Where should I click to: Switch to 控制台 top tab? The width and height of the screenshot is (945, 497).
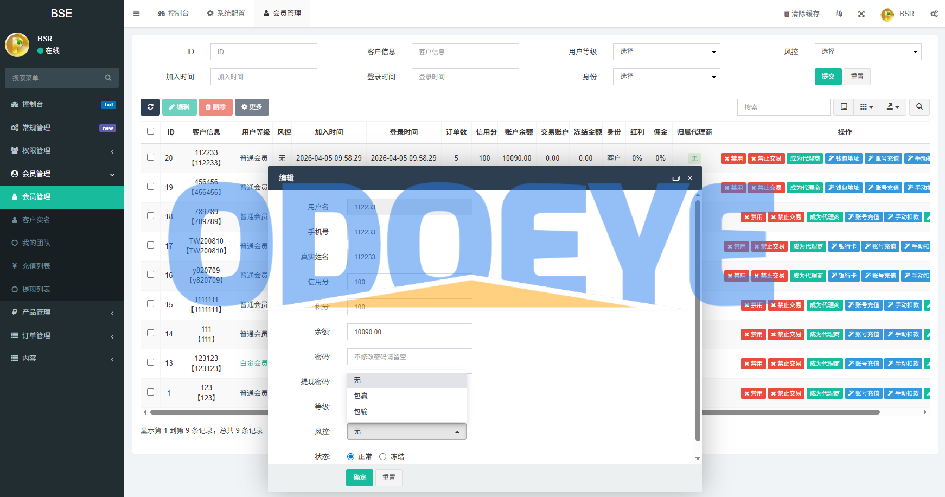point(174,14)
